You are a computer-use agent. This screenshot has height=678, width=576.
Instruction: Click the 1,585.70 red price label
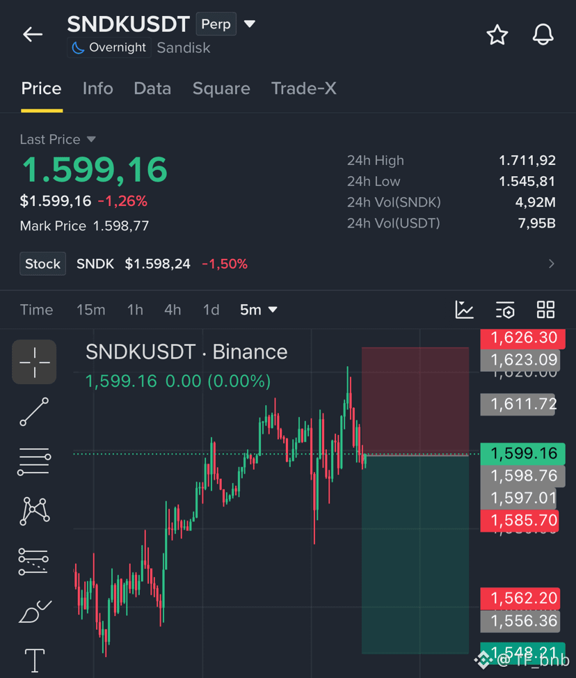click(520, 521)
